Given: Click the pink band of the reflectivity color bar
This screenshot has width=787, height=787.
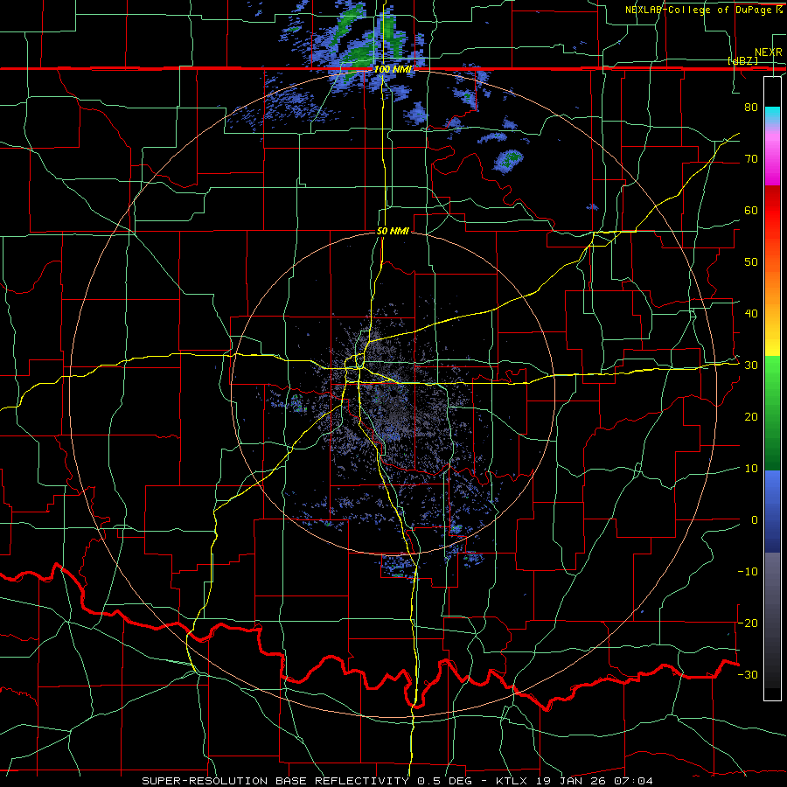Looking at the screenshot, I should click(x=772, y=156).
